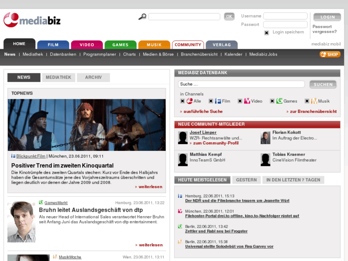This screenshot has width=348, height=261.
Task: Click the OK search button
Action: (x=229, y=16)
